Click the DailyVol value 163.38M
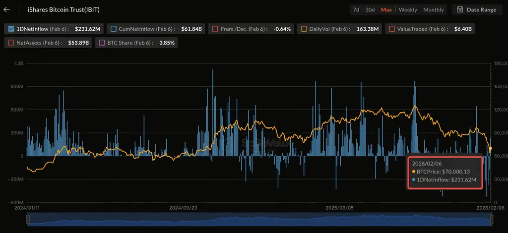The width and height of the screenshot is (508, 233). (368, 29)
